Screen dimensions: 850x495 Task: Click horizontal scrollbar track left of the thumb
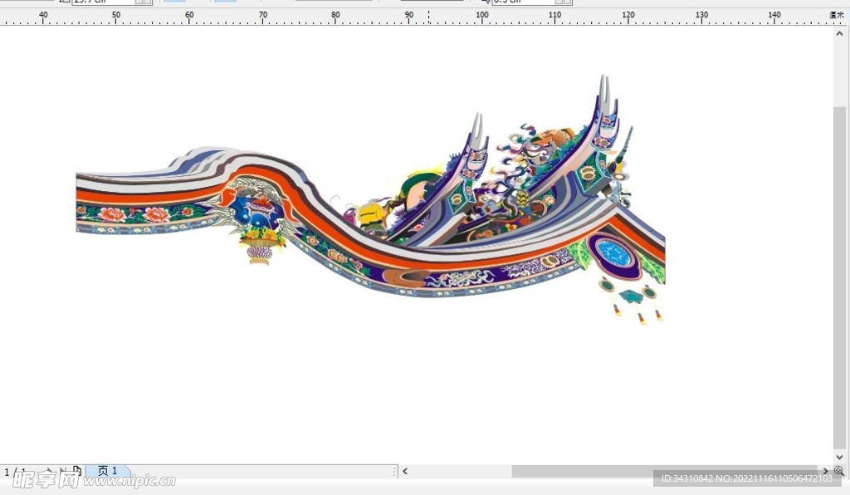461,471
